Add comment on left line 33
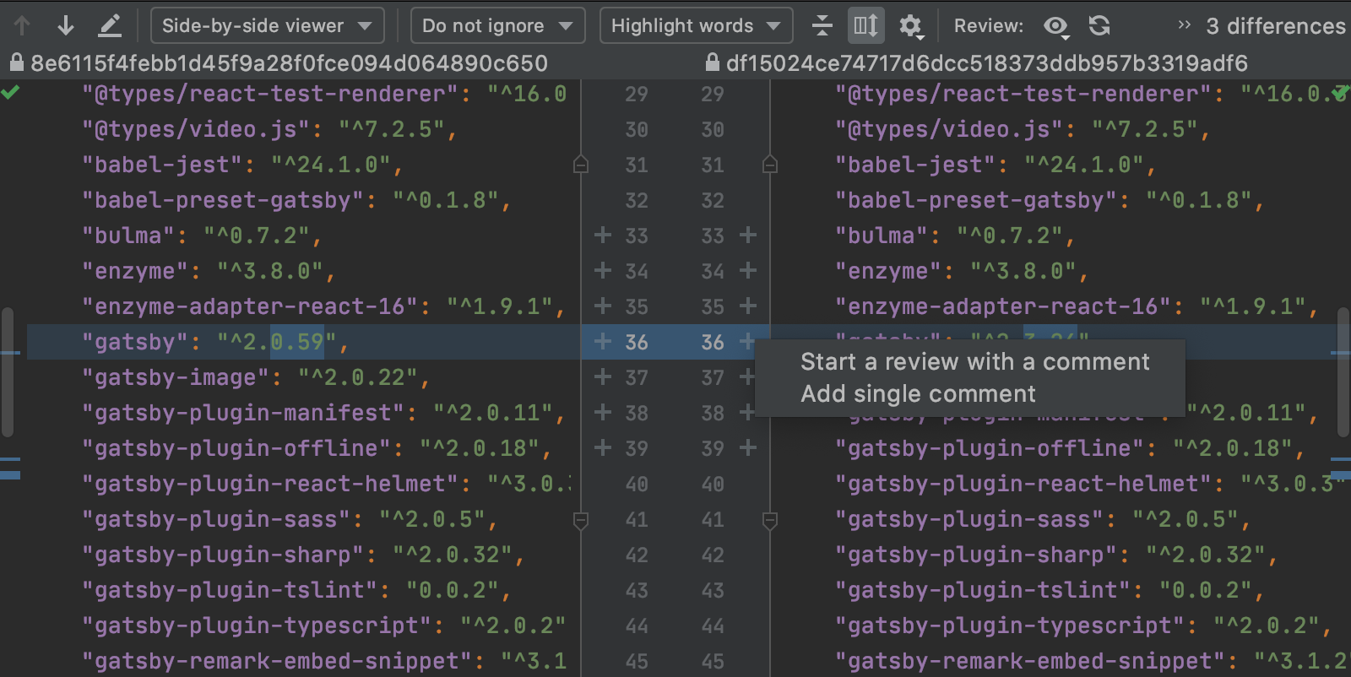 click(x=603, y=235)
